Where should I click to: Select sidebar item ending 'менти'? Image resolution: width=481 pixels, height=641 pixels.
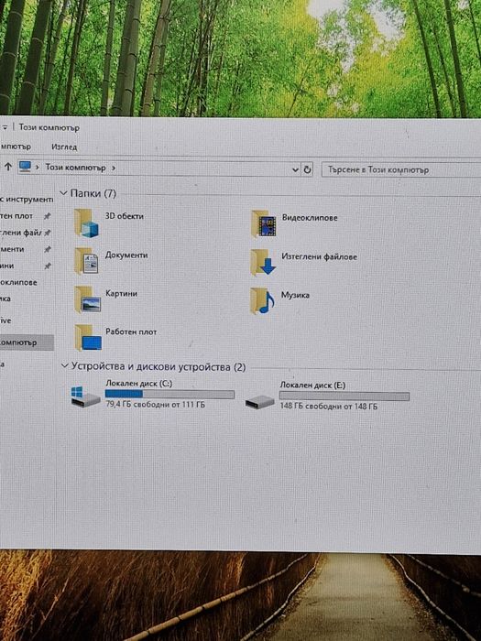(12, 249)
